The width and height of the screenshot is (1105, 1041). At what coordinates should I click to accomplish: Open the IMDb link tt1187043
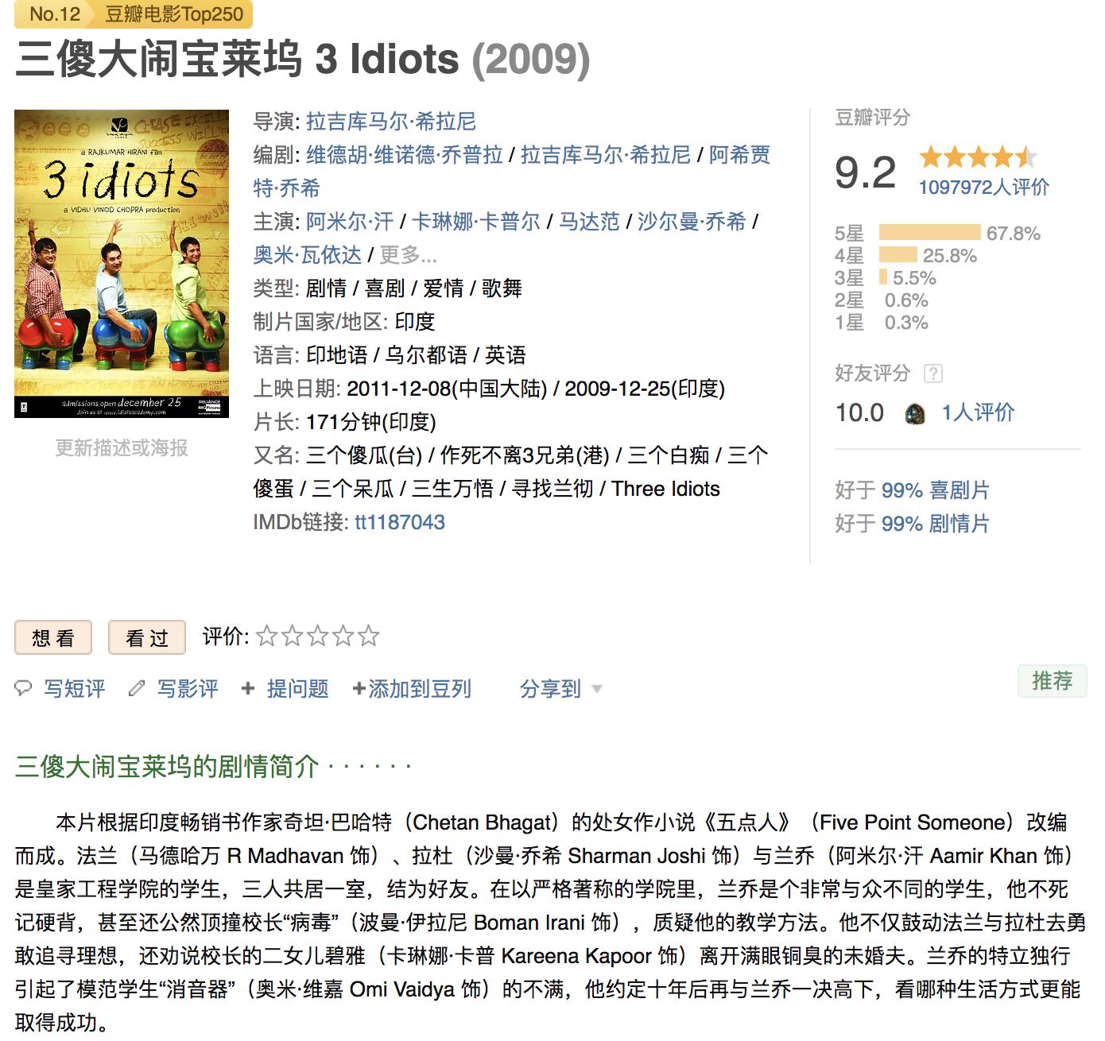(x=399, y=522)
